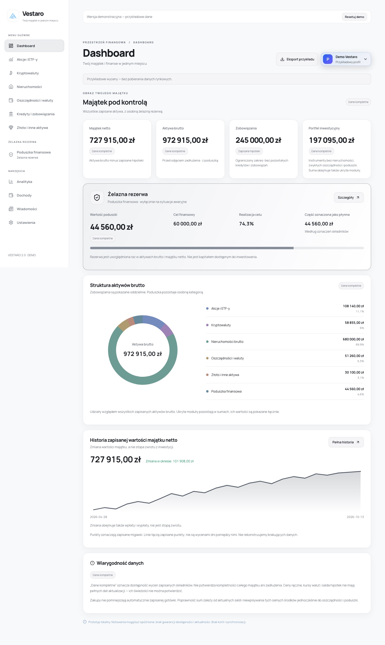385x645 pixels.
Task: Click the Dochody wallet icon
Action: (x=11, y=195)
